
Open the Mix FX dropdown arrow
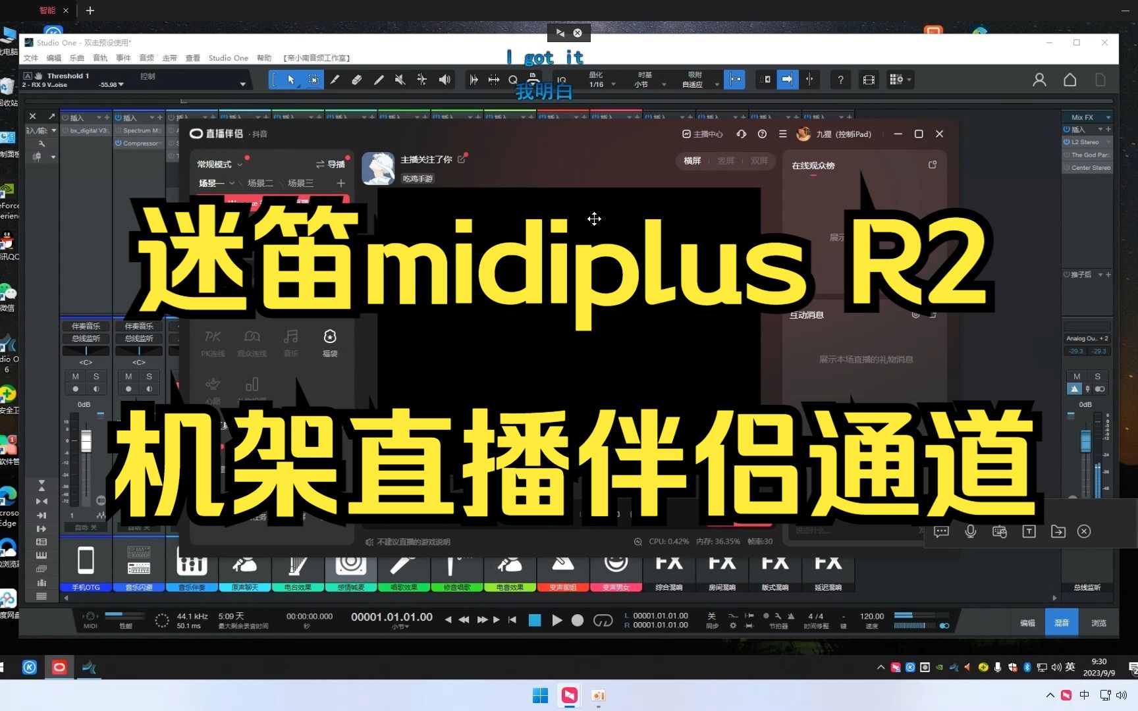[1108, 117]
